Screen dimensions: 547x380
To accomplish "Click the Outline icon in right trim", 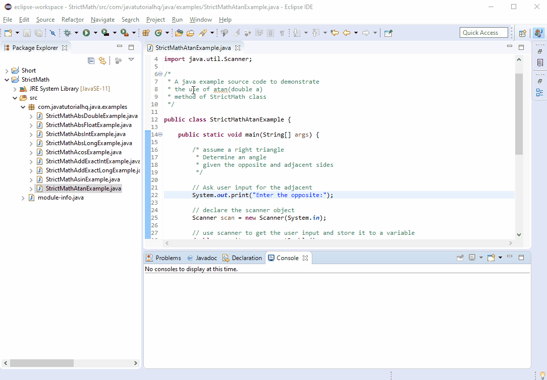I will point(539,93).
